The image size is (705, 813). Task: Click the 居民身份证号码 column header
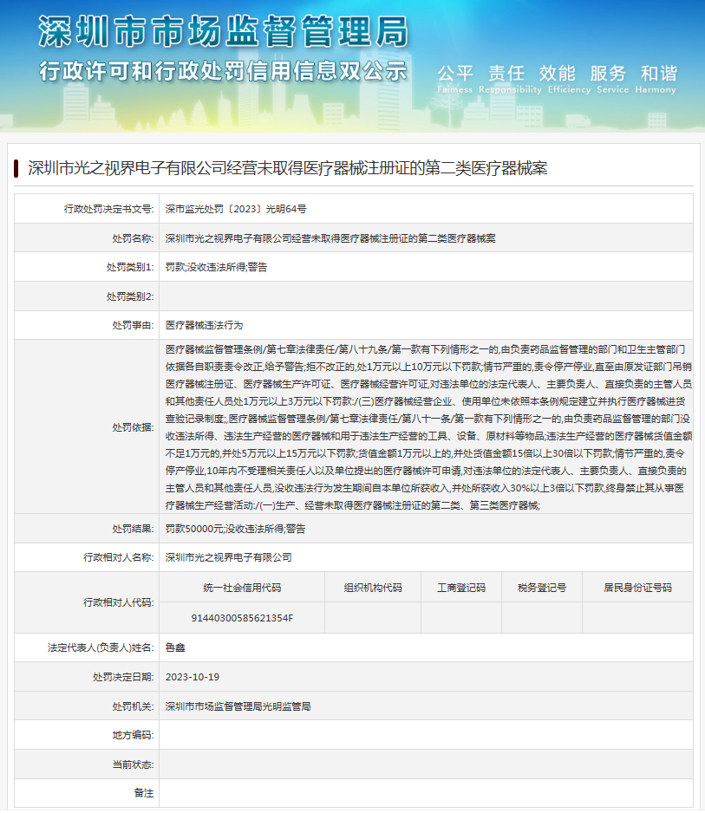[637, 588]
